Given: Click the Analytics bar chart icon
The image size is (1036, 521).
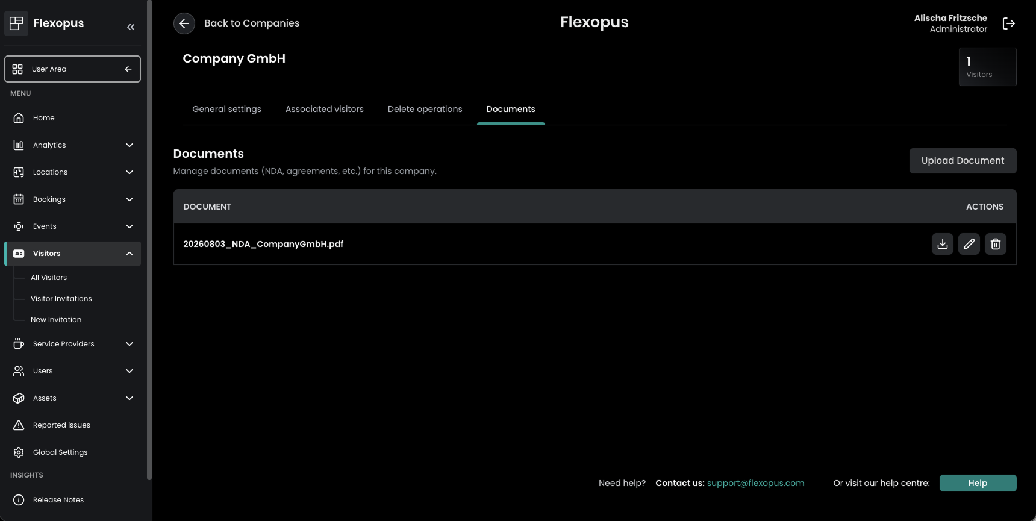Looking at the screenshot, I should (x=19, y=145).
